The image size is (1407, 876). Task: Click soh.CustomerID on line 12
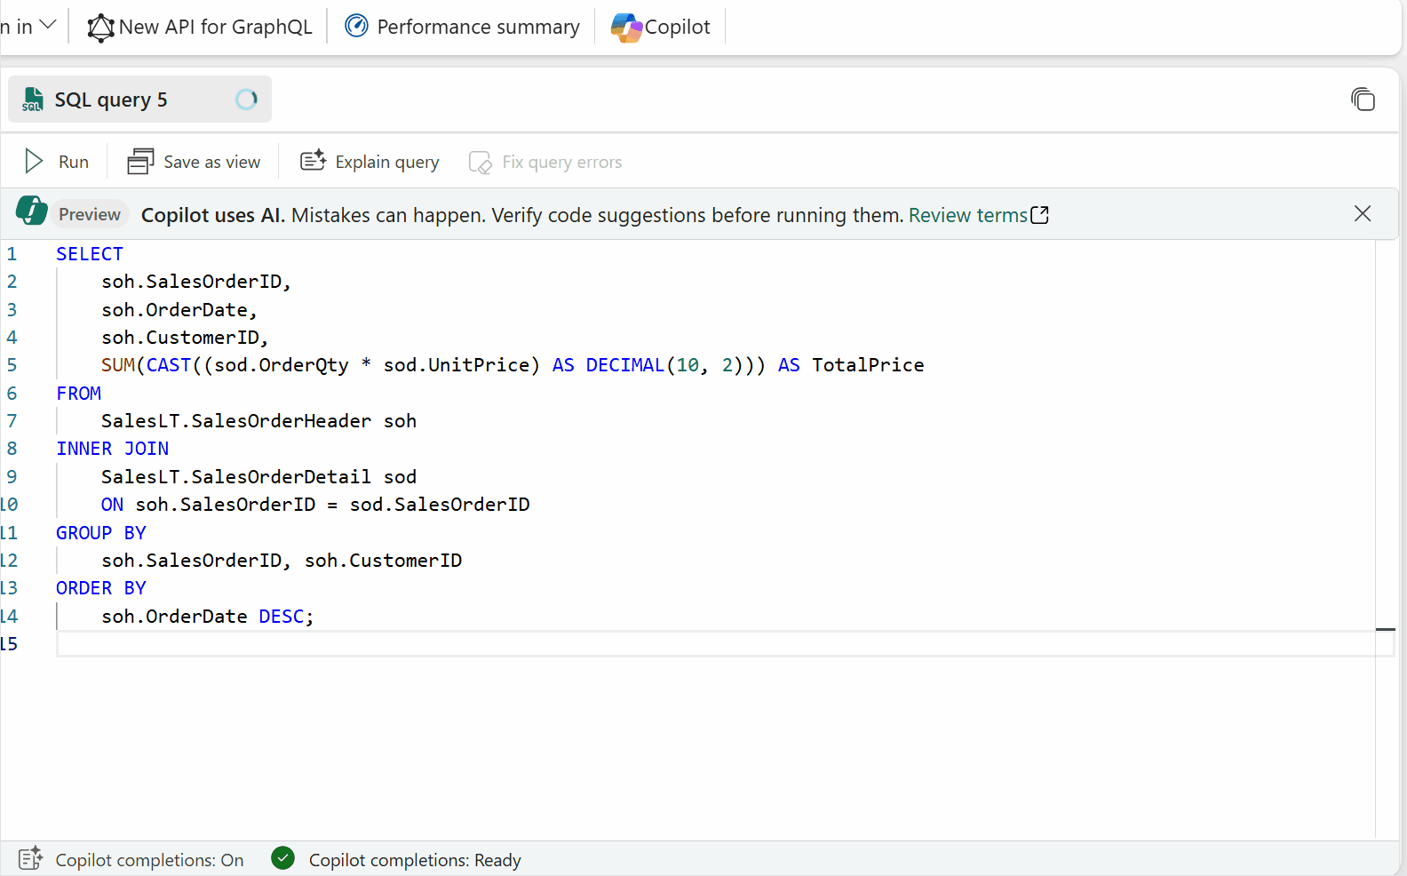pyautogui.click(x=384, y=561)
